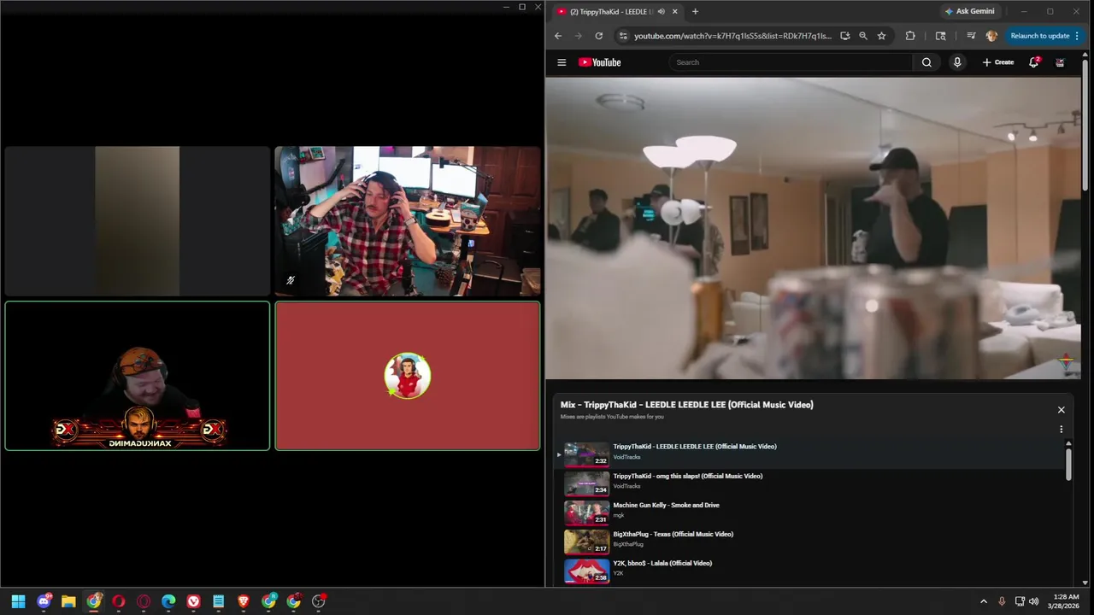
Task: Open the Mix playlist three-dot menu
Action: coord(1062,430)
